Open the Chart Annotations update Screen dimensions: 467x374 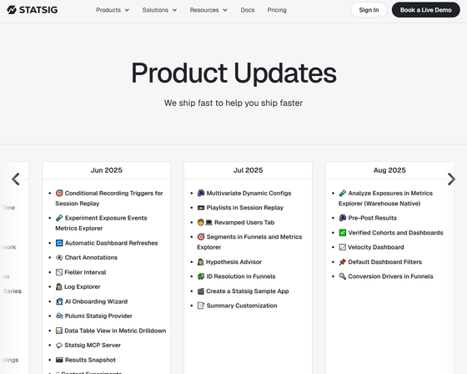(91, 257)
